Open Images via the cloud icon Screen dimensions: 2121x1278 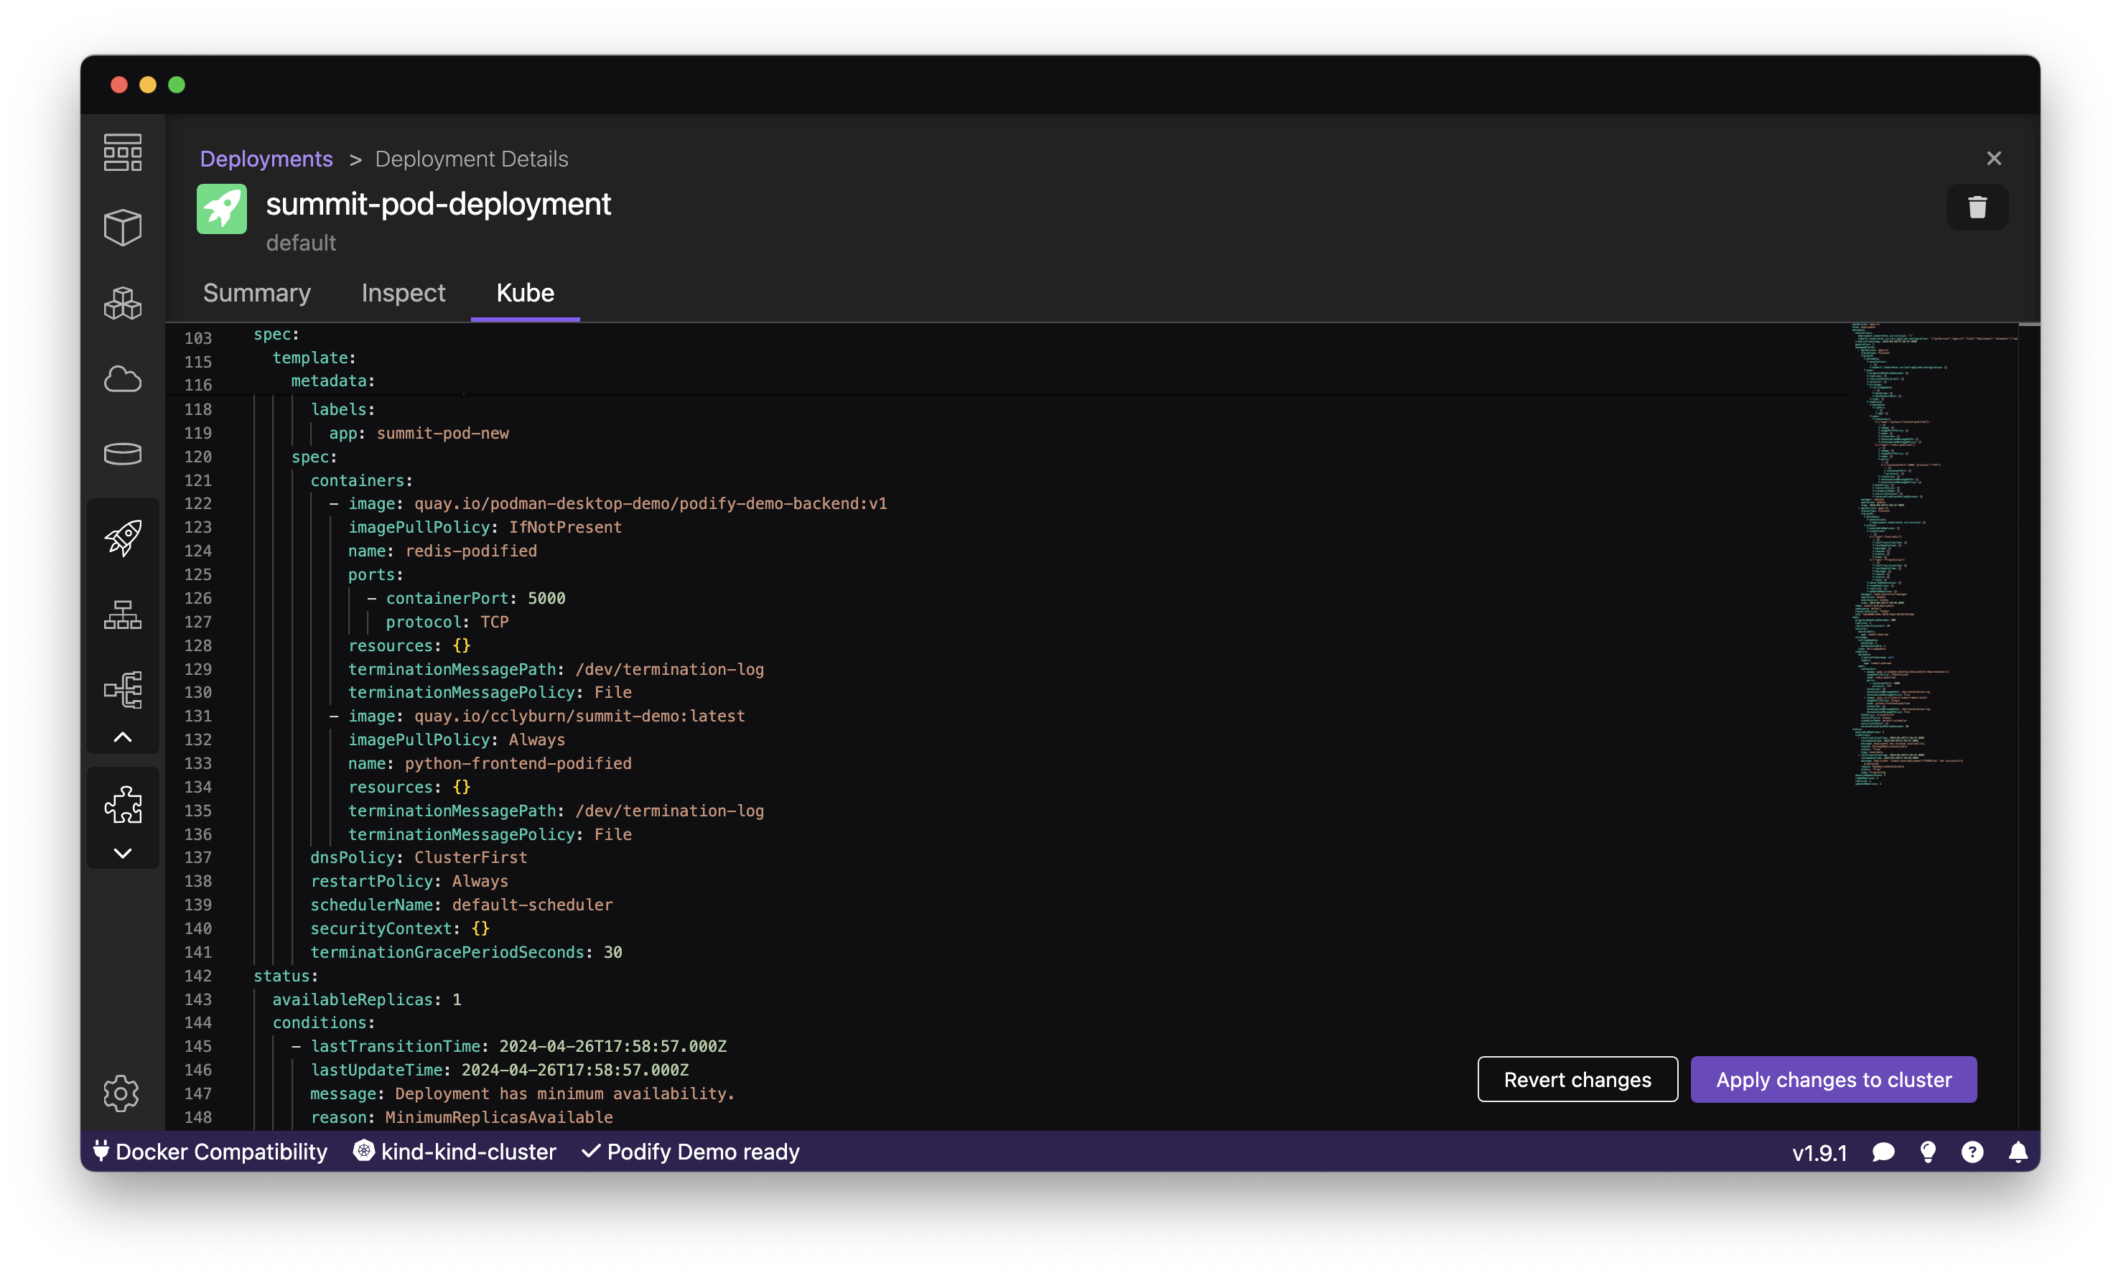[122, 378]
